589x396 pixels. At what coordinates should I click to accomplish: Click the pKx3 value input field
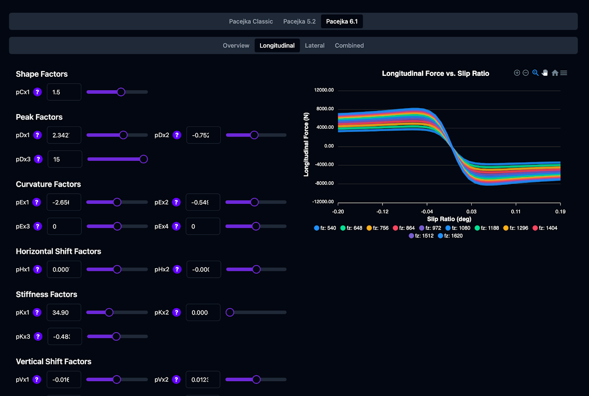(65, 337)
